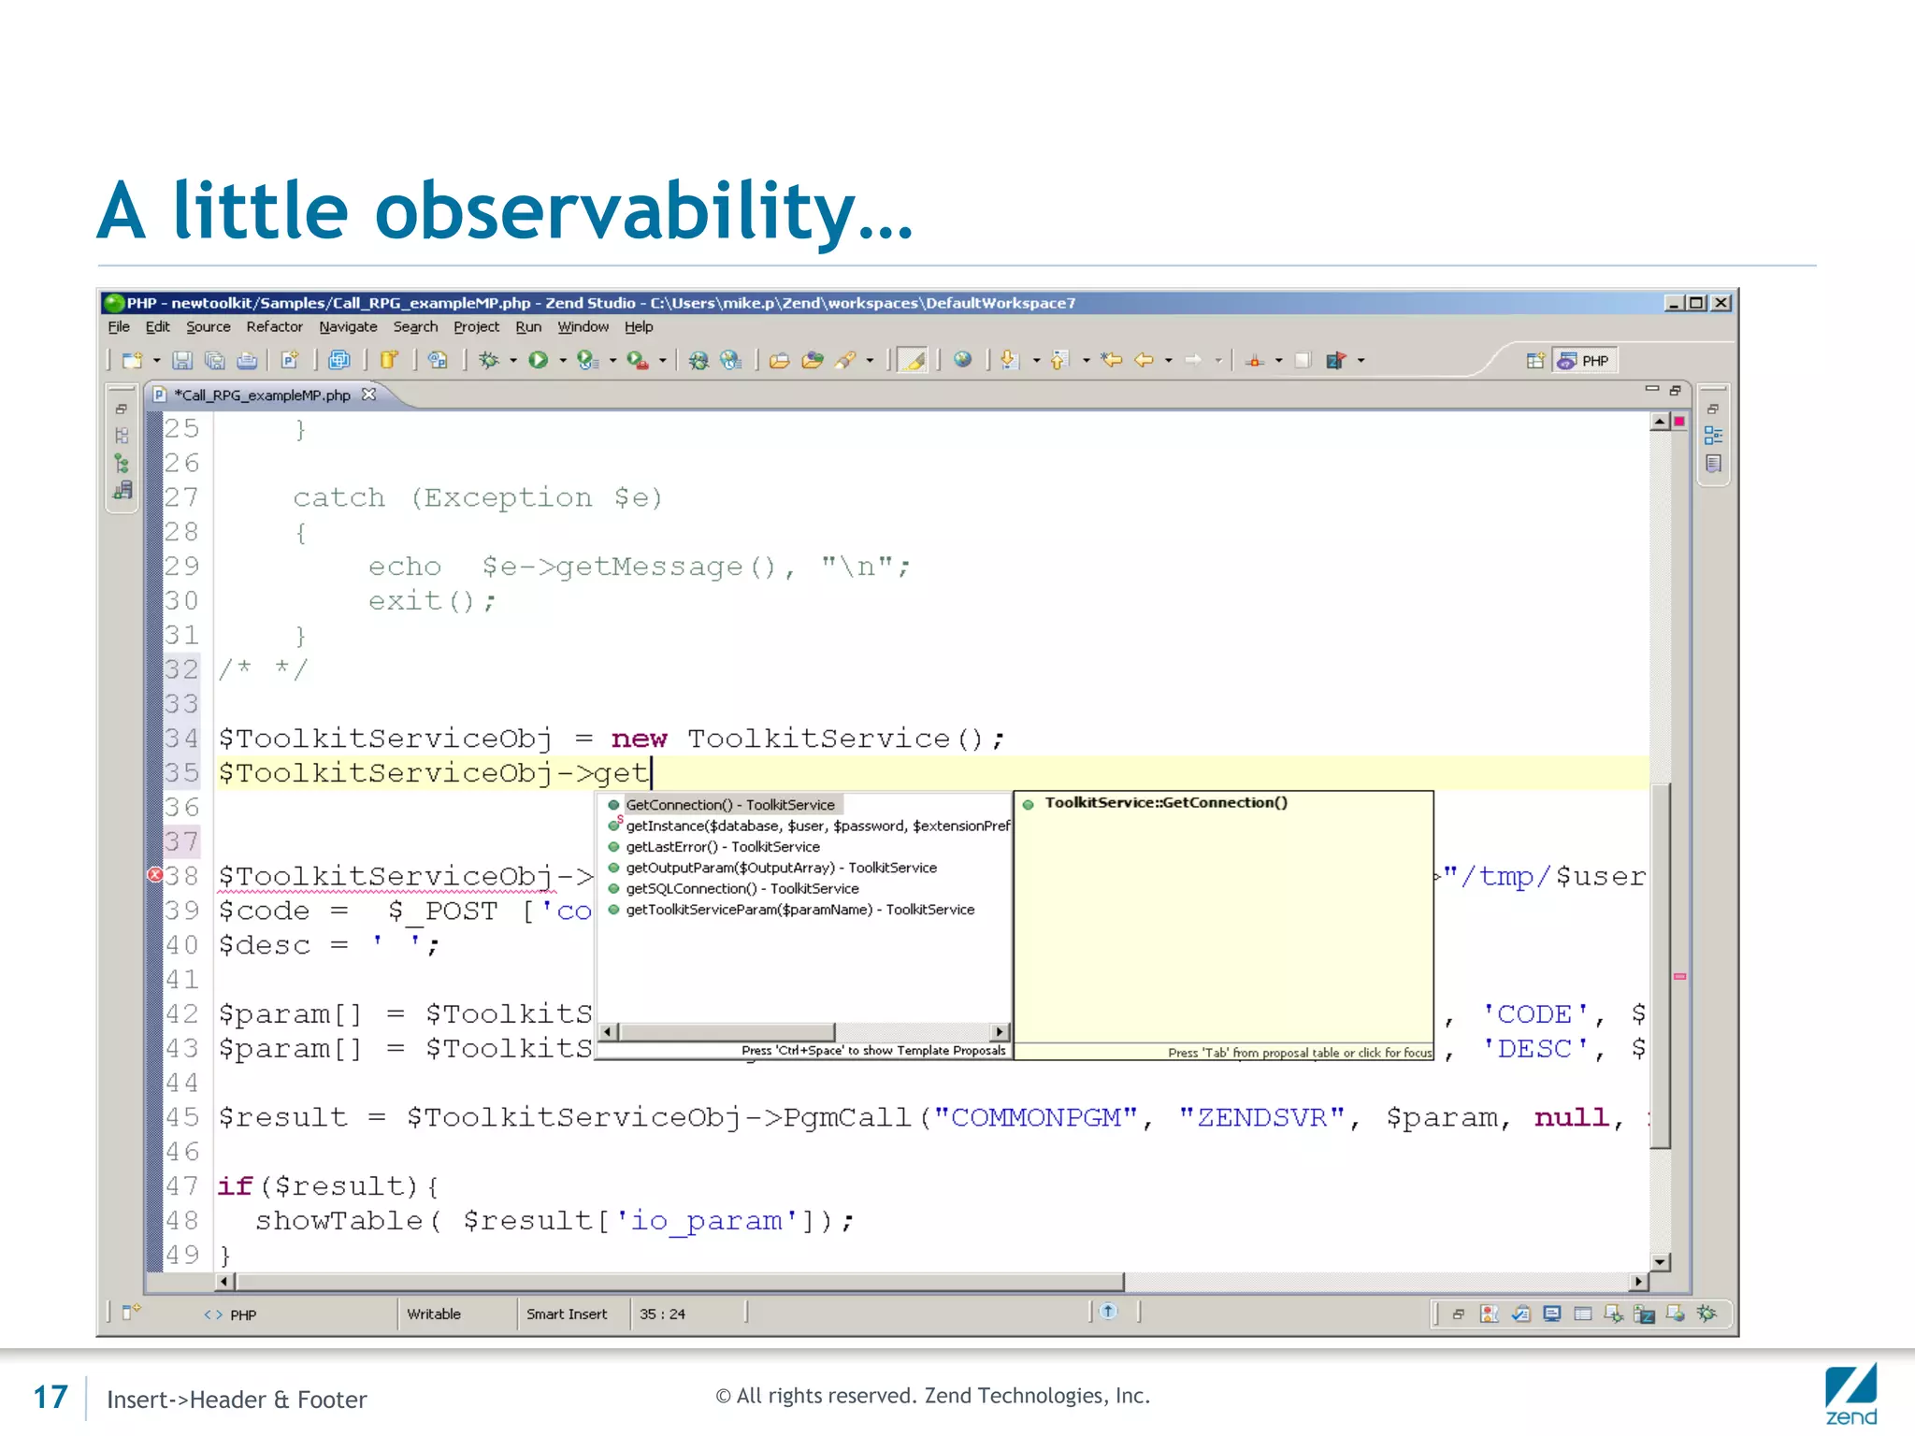Open the External Tools dropdown arrow
The width and height of the screenshot is (1915, 1436).
pos(663,361)
